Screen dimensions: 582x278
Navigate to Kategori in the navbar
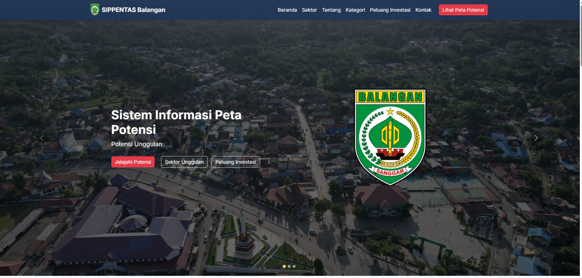tap(355, 10)
